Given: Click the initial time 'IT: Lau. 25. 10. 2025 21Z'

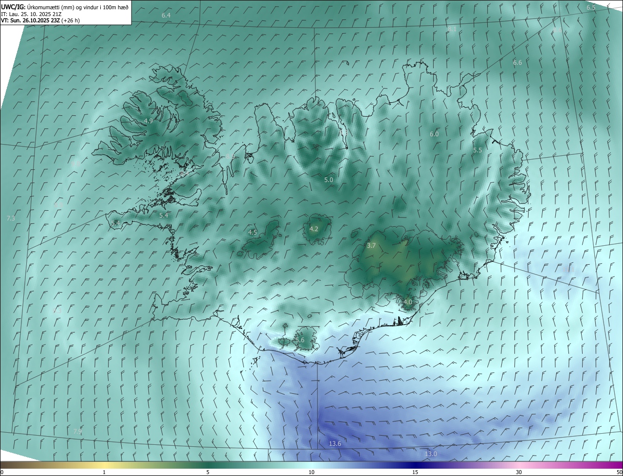Looking at the screenshot, I should tap(31, 14).
